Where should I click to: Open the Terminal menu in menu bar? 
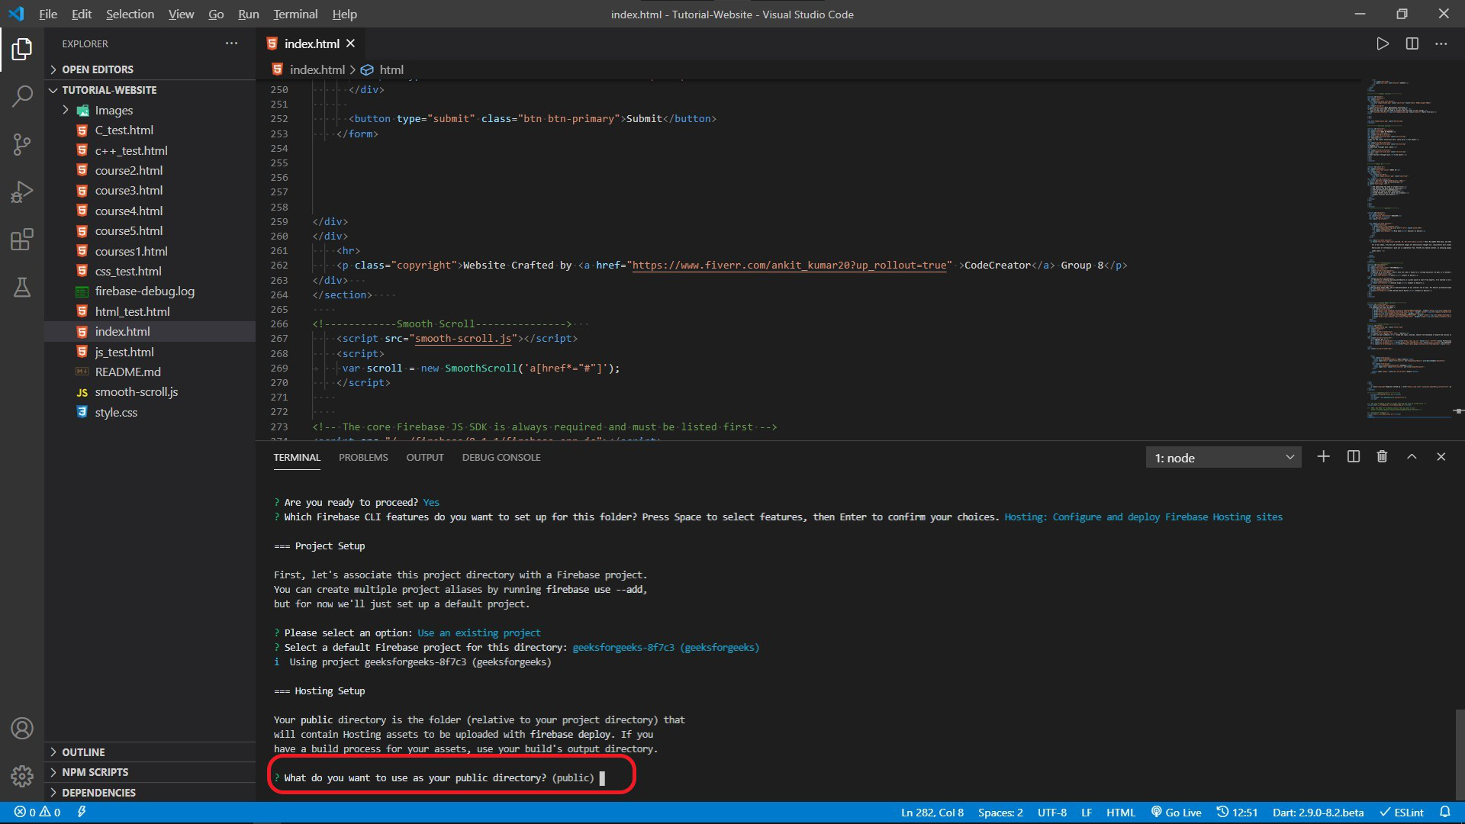tap(295, 14)
